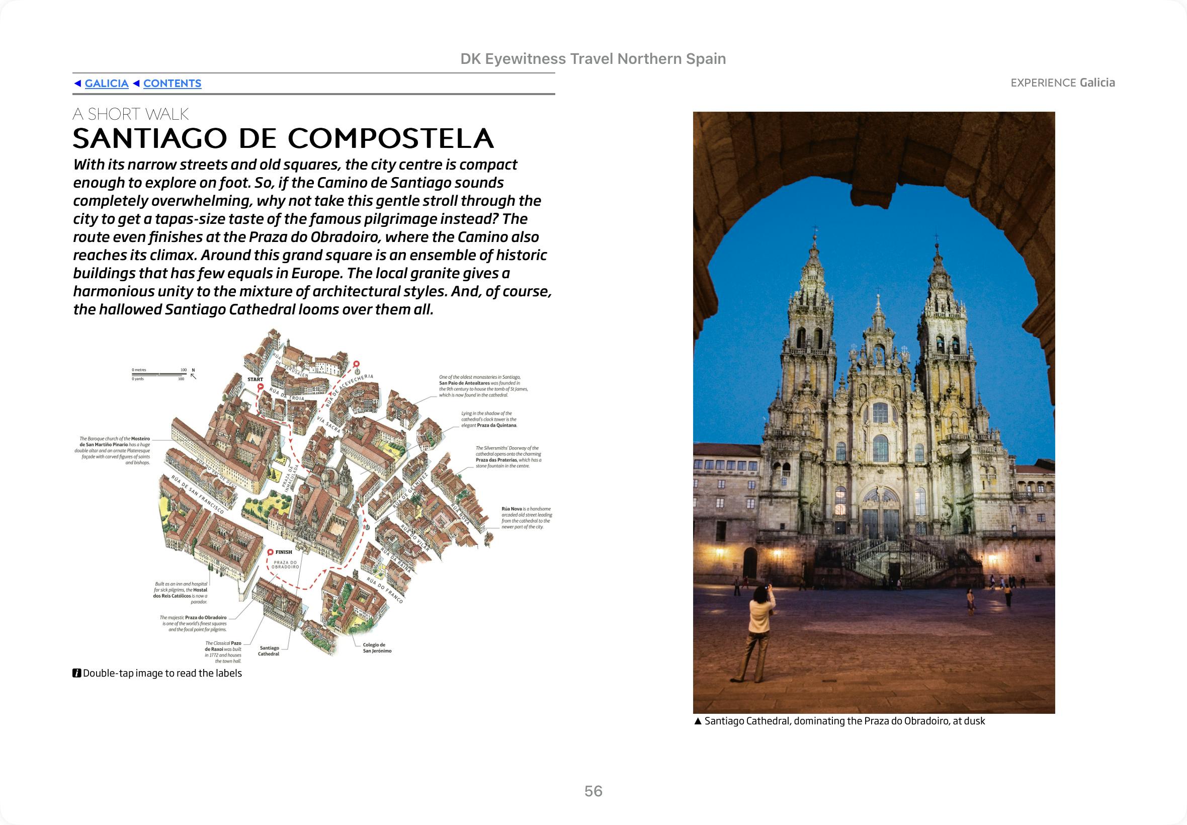1187x825 pixels.
Task: Click the Colegio de San Jerónimo label
Action: [x=377, y=648]
